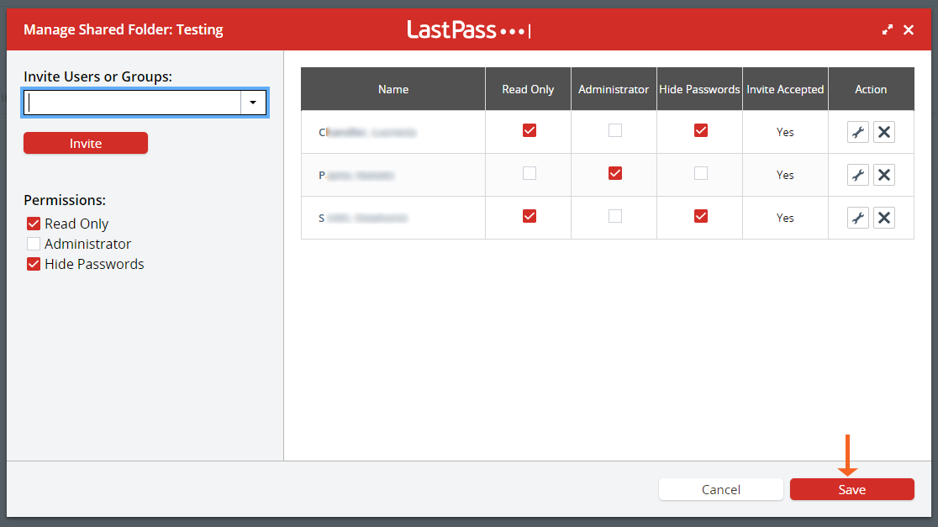Enable Administrator permission in the sidebar
The width and height of the screenshot is (938, 527).
[x=33, y=244]
